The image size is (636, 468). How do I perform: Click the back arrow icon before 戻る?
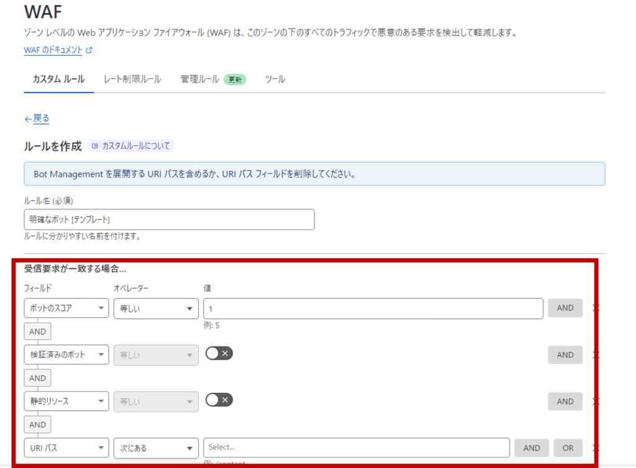tap(28, 119)
